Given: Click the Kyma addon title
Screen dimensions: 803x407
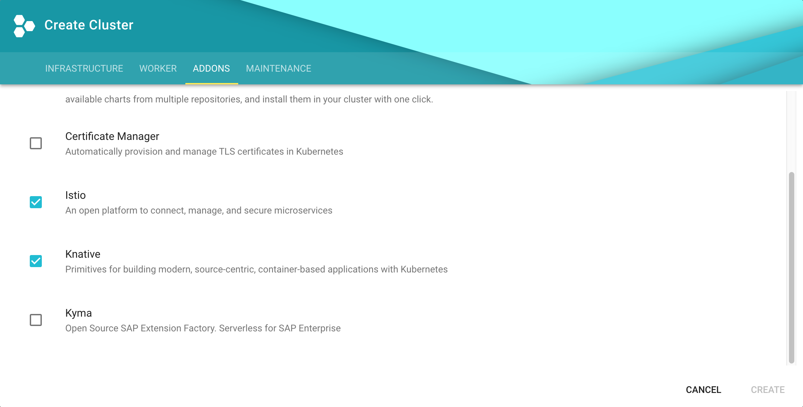Looking at the screenshot, I should click(79, 313).
